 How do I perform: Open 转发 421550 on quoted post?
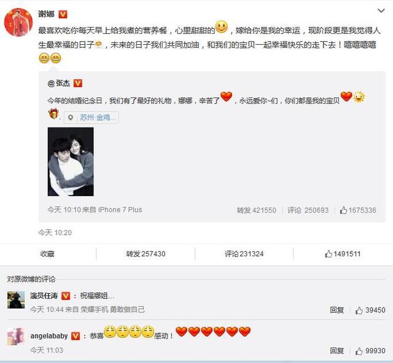coord(257,210)
